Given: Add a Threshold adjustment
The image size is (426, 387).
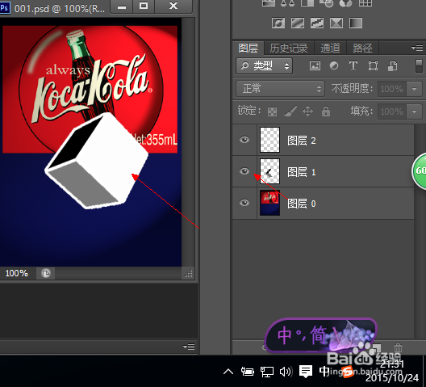Looking at the screenshot, I should click(317, 23).
